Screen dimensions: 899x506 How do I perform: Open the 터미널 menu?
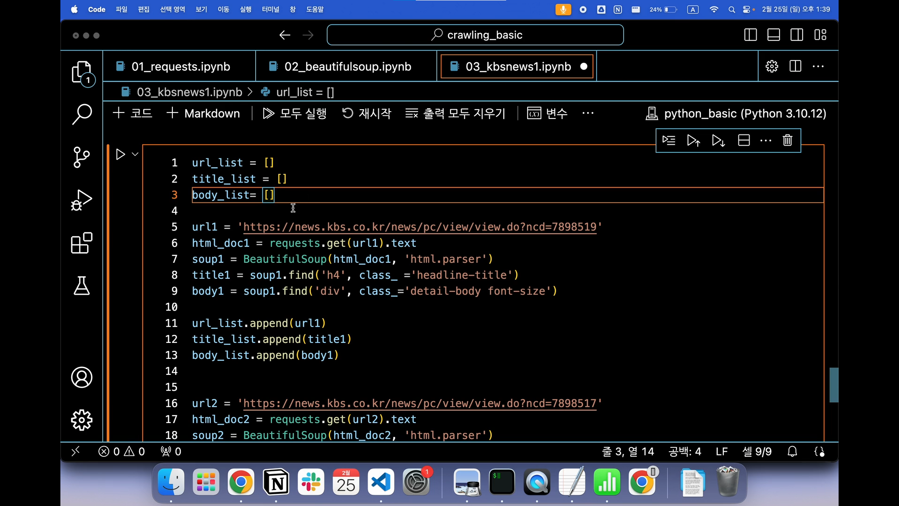click(x=270, y=9)
